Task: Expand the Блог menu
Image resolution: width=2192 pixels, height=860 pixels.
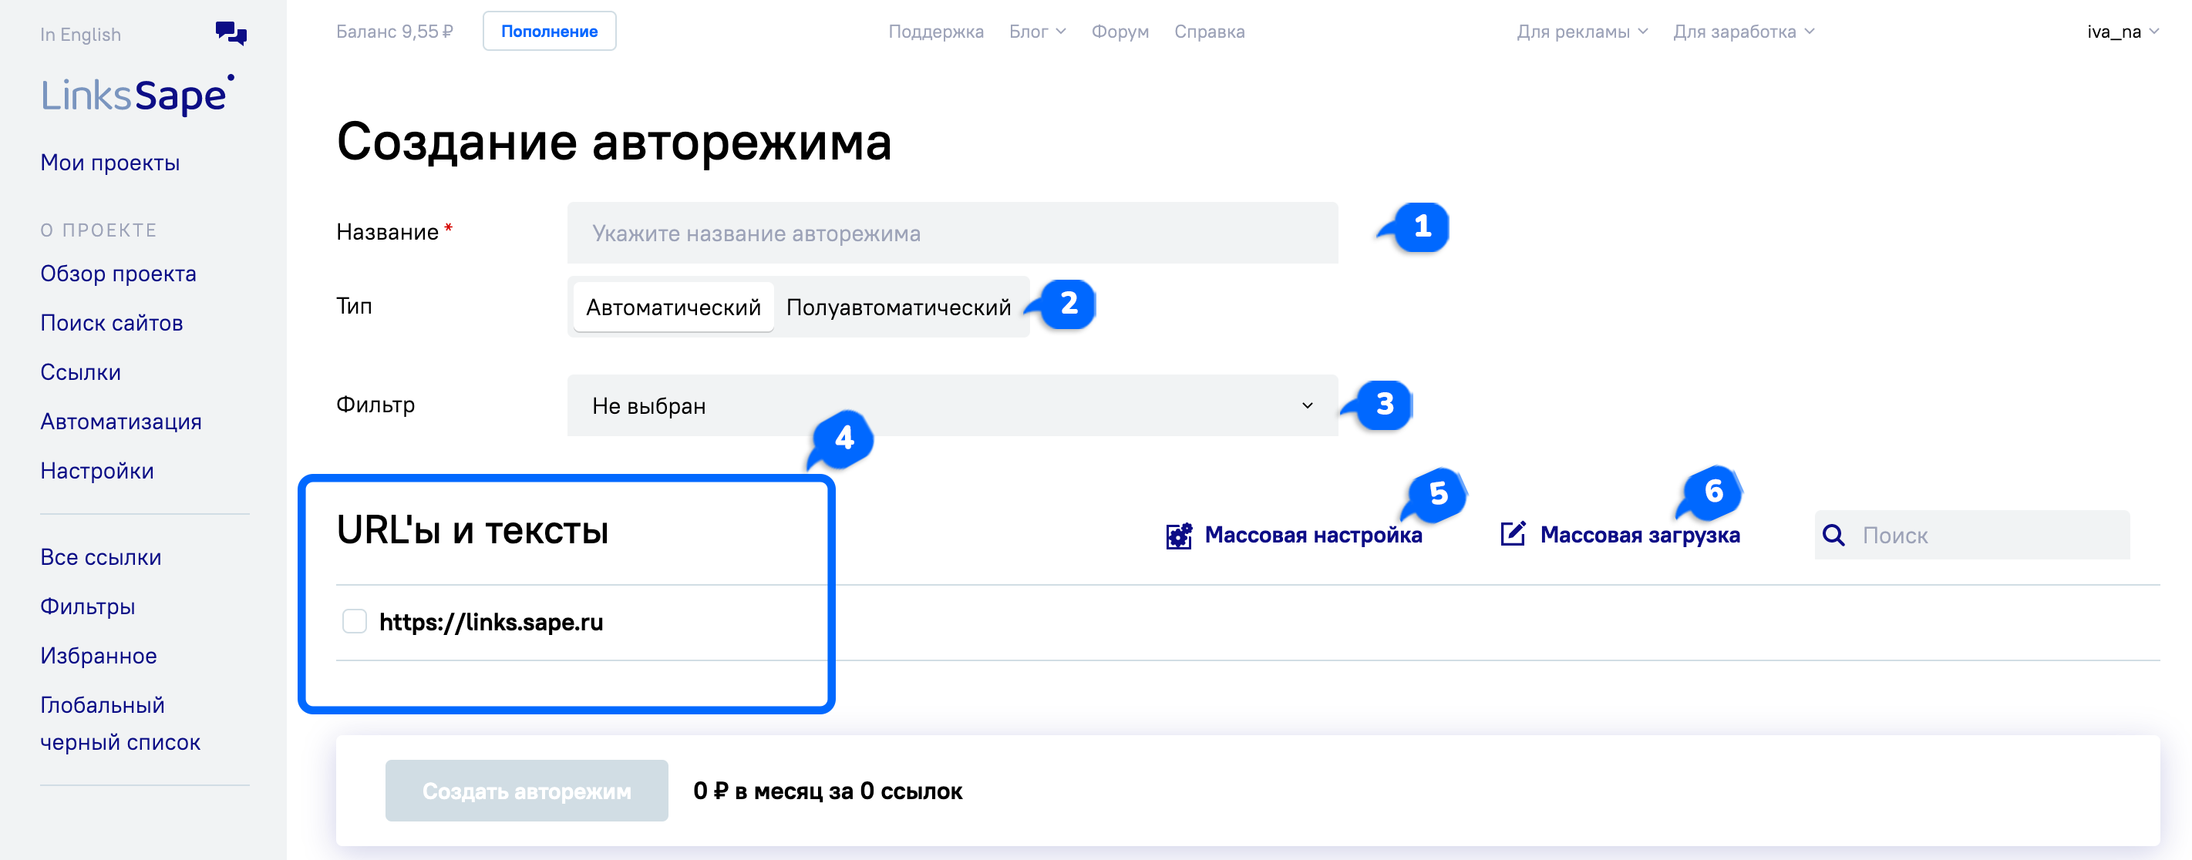Action: pyautogui.click(x=1036, y=32)
